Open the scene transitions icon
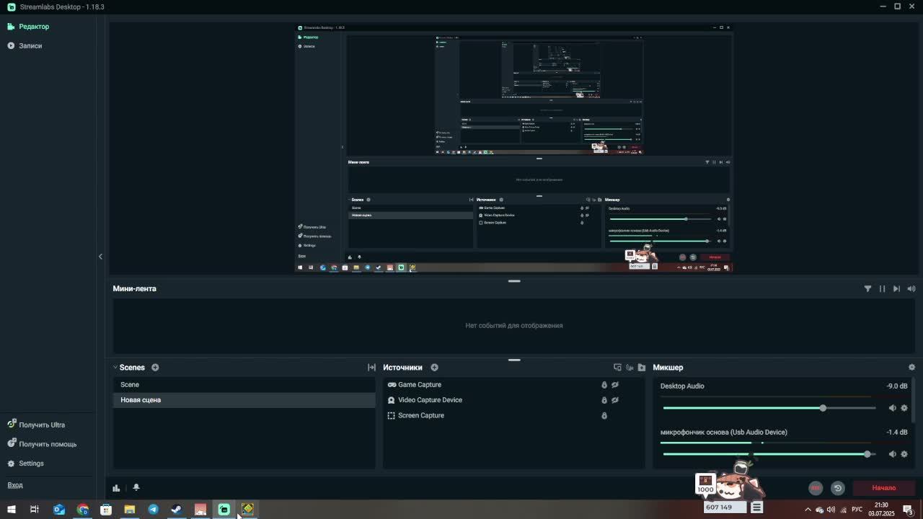This screenshot has height=519, width=923. click(x=371, y=368)
